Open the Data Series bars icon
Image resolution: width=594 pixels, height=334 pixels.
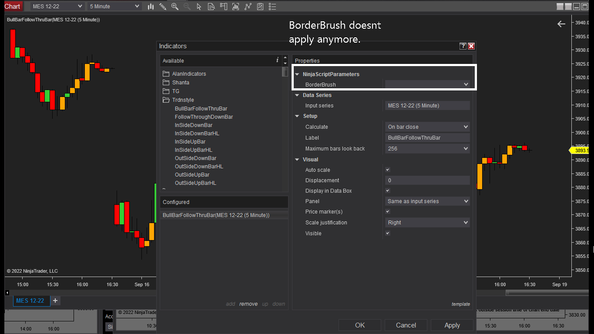pyautogui.click(x=236, y=7)
